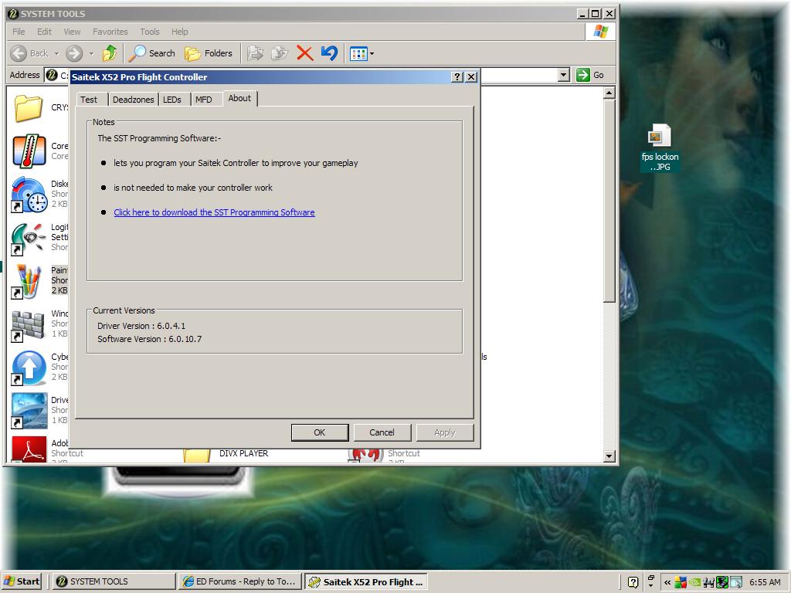Image resolution: width=791 pixels, height=593 pixels.
Task: Click the help balloon icon on taskbar
Action: coord(633,582)
